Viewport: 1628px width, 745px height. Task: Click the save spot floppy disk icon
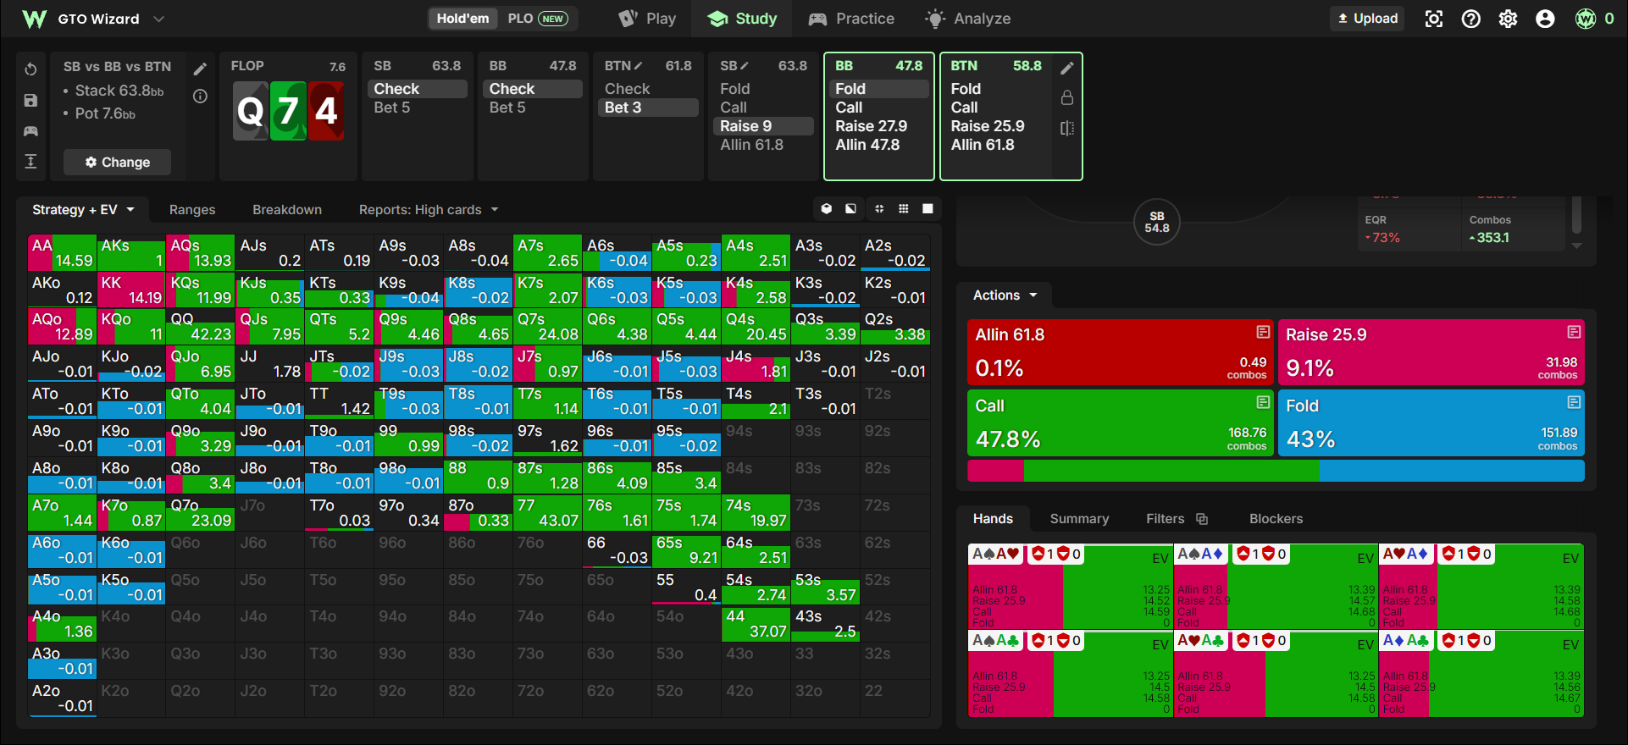(30, 101)
